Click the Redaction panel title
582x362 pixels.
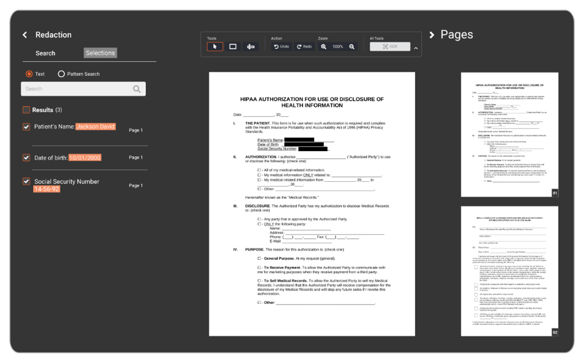pos(53,35)
